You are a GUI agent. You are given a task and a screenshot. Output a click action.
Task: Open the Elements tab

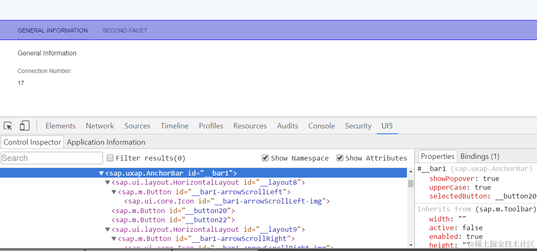(60, 126)
